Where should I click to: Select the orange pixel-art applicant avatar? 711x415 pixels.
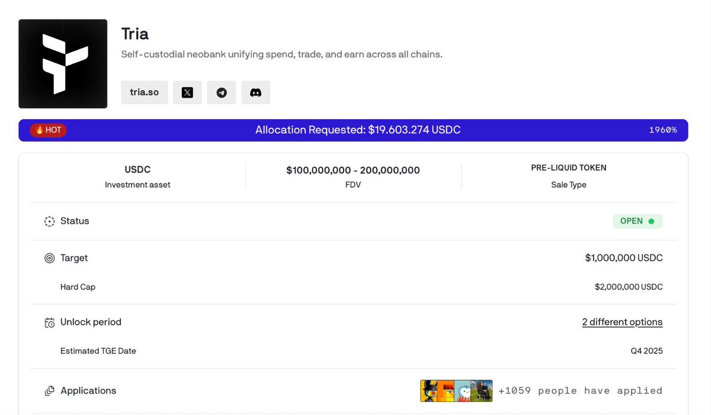[447, 391]
